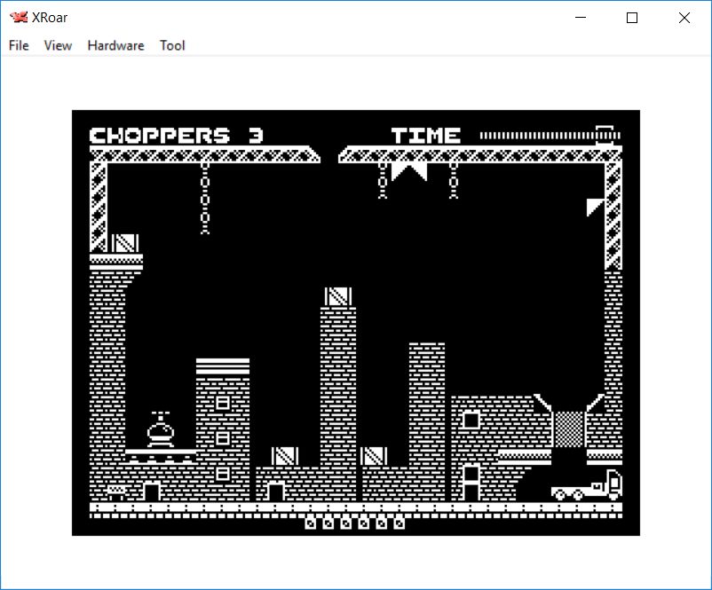Expand the Hardware menu
The width and height of the screenshot is (712, 590).
(115, 45)
